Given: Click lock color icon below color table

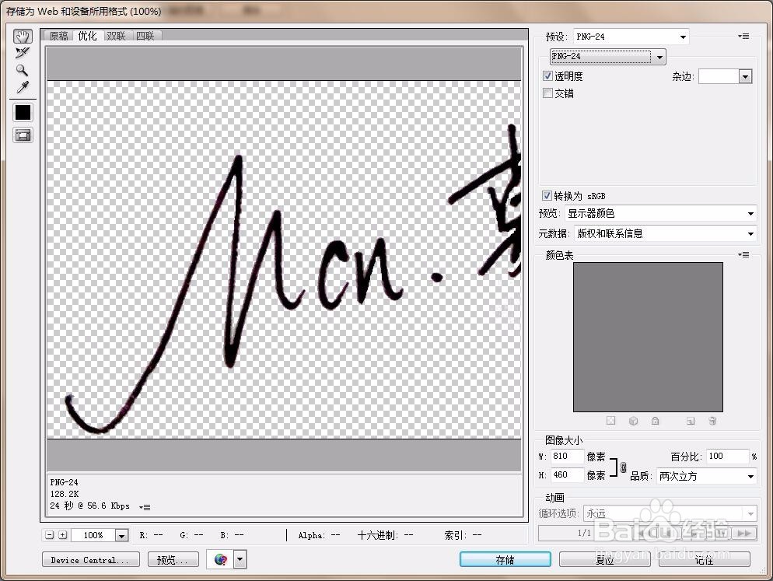Looking at the screenshot, I should click(x=655, y=421).
